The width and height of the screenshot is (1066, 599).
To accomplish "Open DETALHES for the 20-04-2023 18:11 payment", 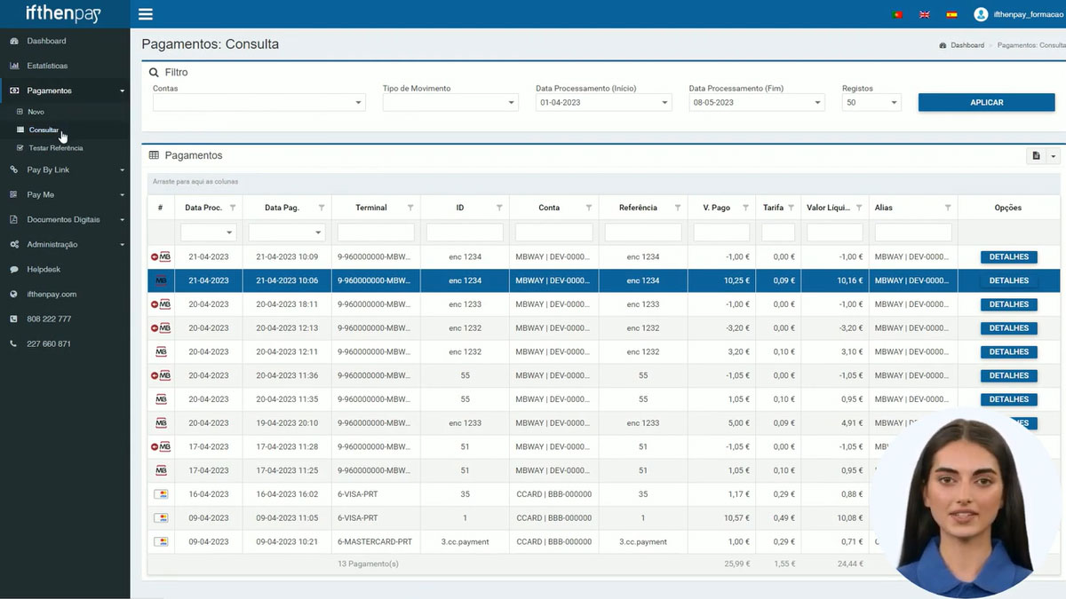I will [1009, 304].
